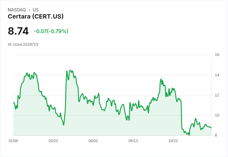Click the US country label
The image size is (228, 157).
(x=36, y=10)
